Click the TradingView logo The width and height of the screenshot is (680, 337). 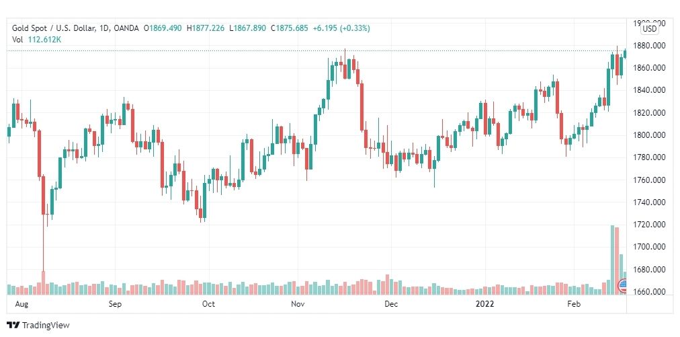point(38,326)
